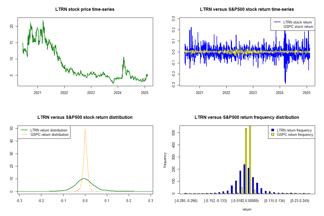Click the 'LTRN versus S&P500 stock return time-series' title
324x216 pixels.
tap(247, 9)
